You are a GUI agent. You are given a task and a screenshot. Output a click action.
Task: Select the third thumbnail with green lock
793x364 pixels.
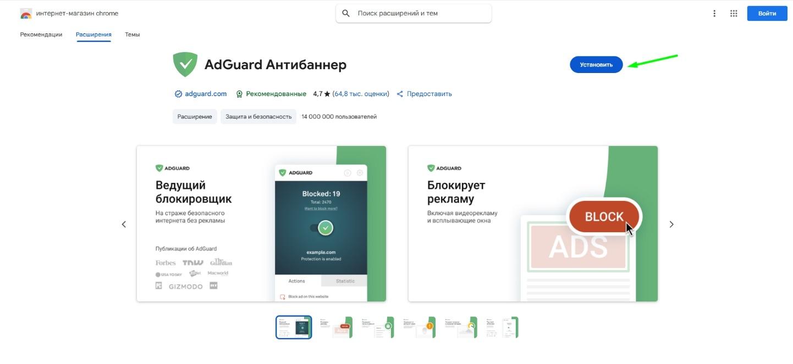[x=377, y=327]
